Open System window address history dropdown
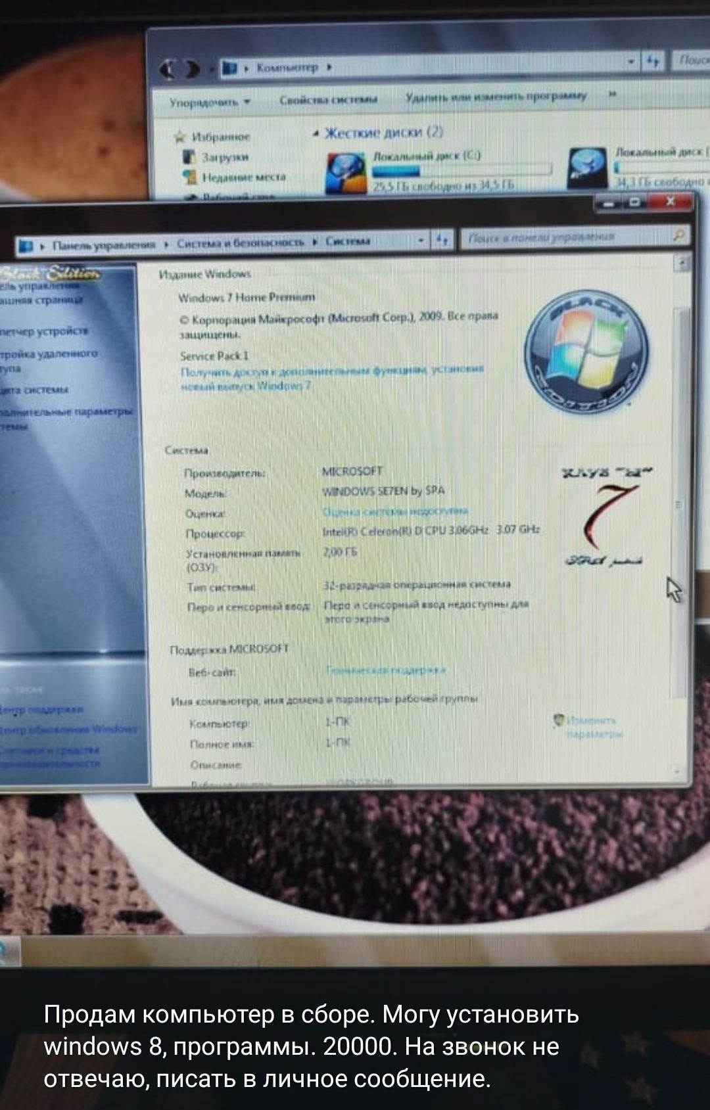 (421, 241)
